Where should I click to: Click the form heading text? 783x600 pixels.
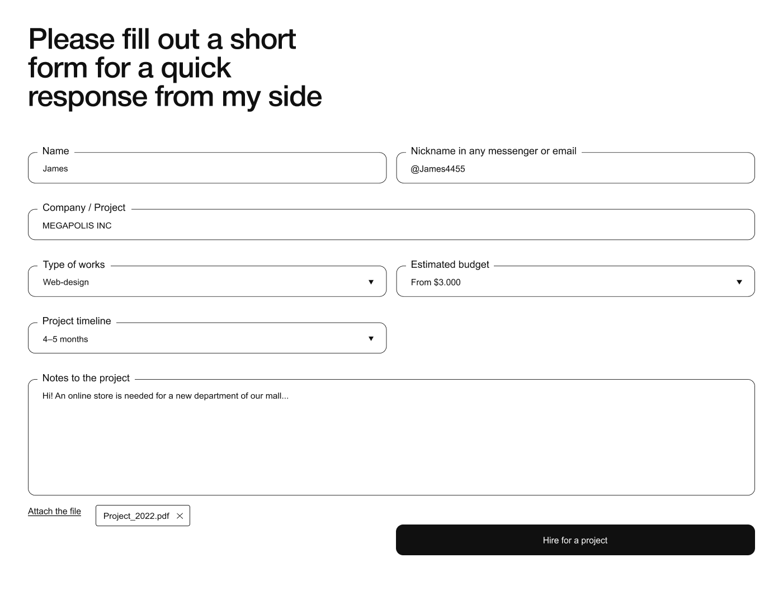click(x=174, y=68)
